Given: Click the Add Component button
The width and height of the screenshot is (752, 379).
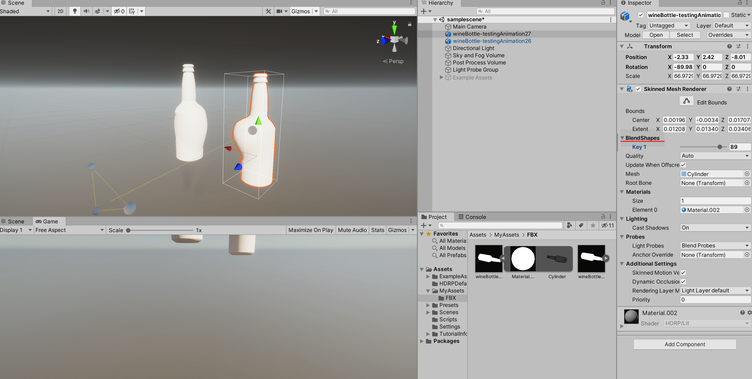Looking at the screenshot, I should pyautogui.click(x=684, y=344).
